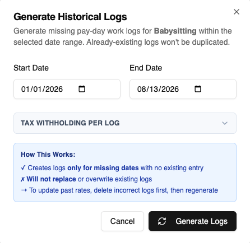Click the End Date field label

click(146, 68)
